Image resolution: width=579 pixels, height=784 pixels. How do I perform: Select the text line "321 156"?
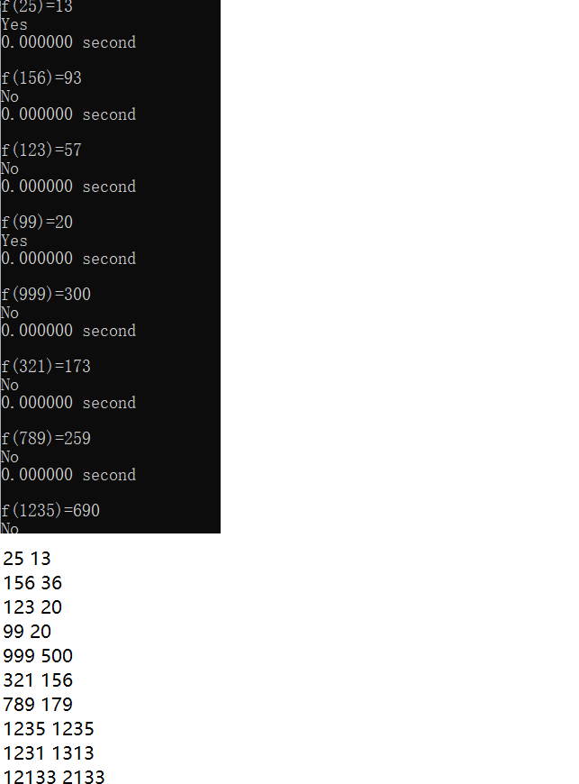(38, 680)
